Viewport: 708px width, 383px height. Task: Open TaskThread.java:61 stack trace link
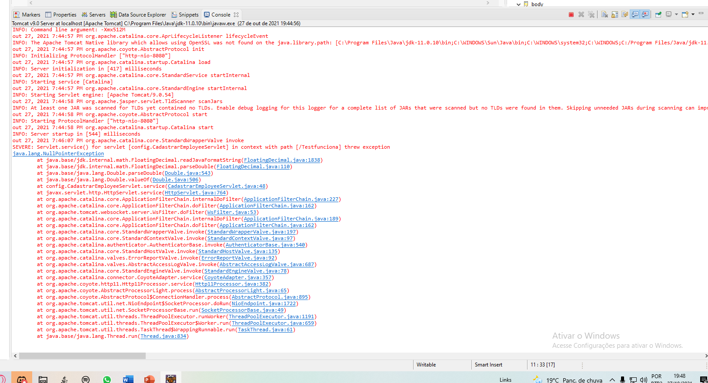[265, 330]
